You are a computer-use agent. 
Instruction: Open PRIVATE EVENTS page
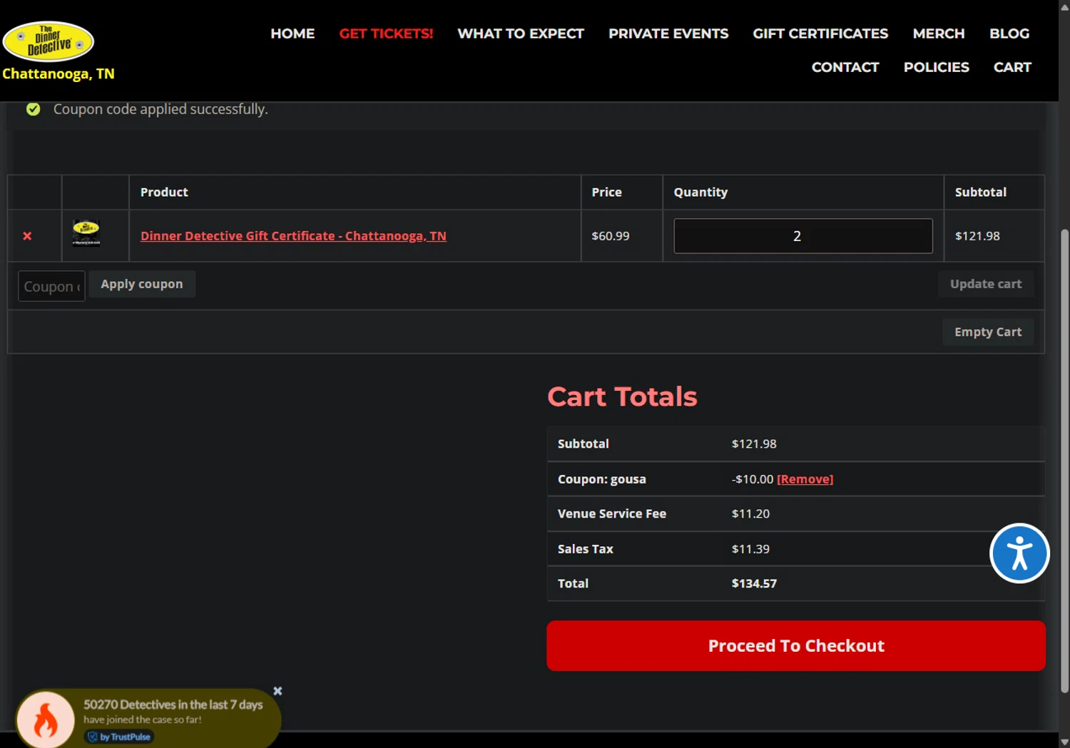[x=668, y=34]
